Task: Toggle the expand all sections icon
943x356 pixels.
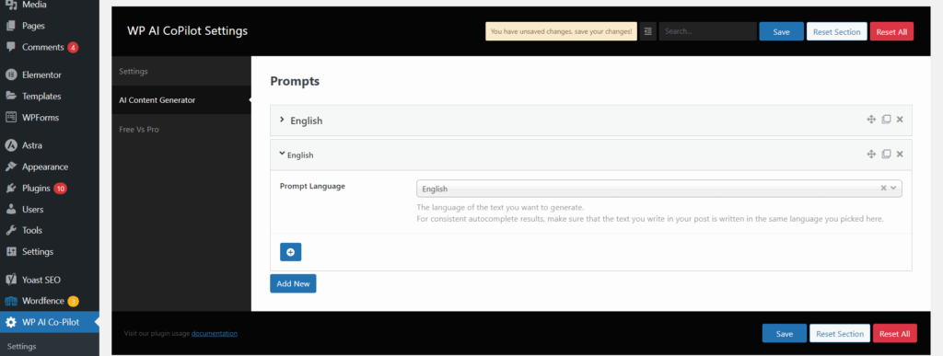Action: point(647,32)
